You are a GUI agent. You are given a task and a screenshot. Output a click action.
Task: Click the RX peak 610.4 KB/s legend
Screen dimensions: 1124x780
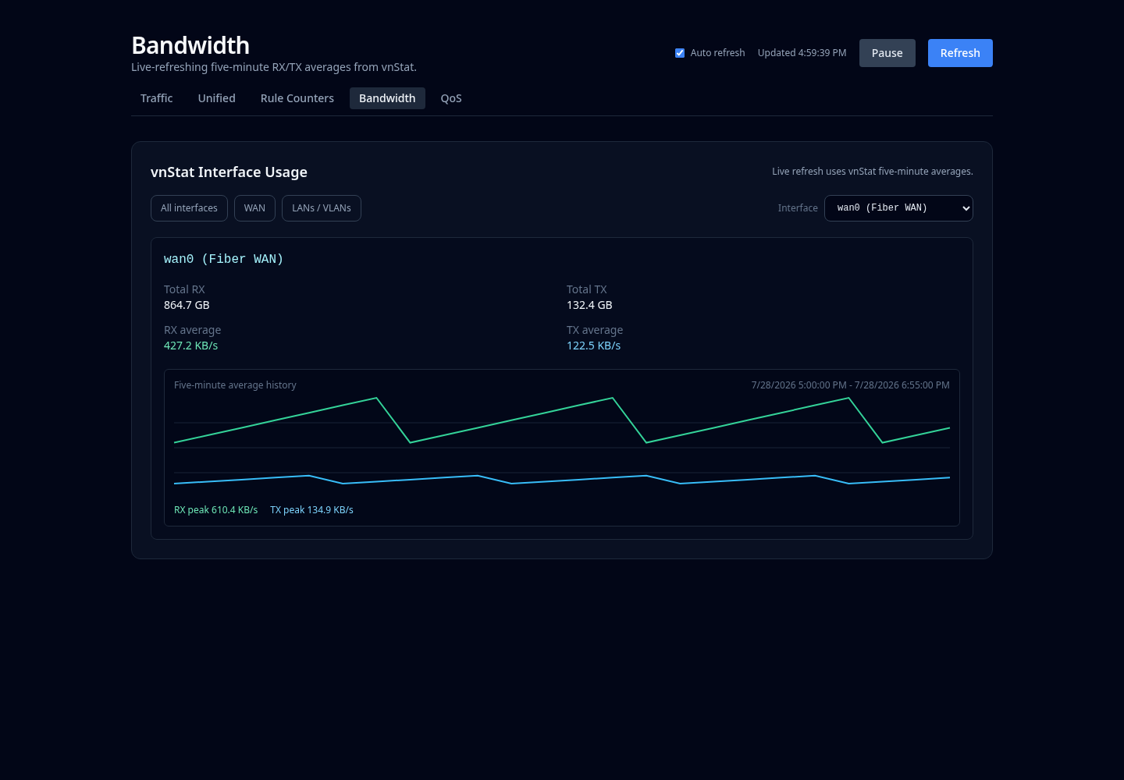click(215, 510)
